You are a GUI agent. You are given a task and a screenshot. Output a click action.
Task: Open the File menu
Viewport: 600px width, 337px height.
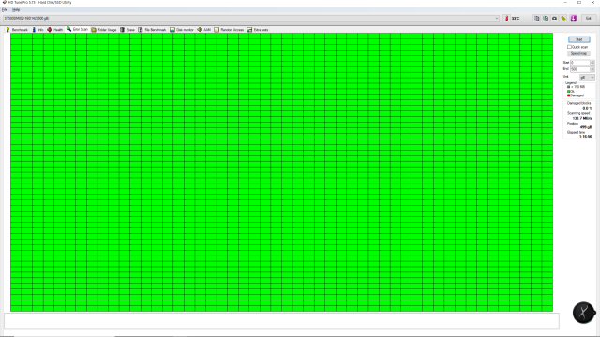tap(5, 10)
